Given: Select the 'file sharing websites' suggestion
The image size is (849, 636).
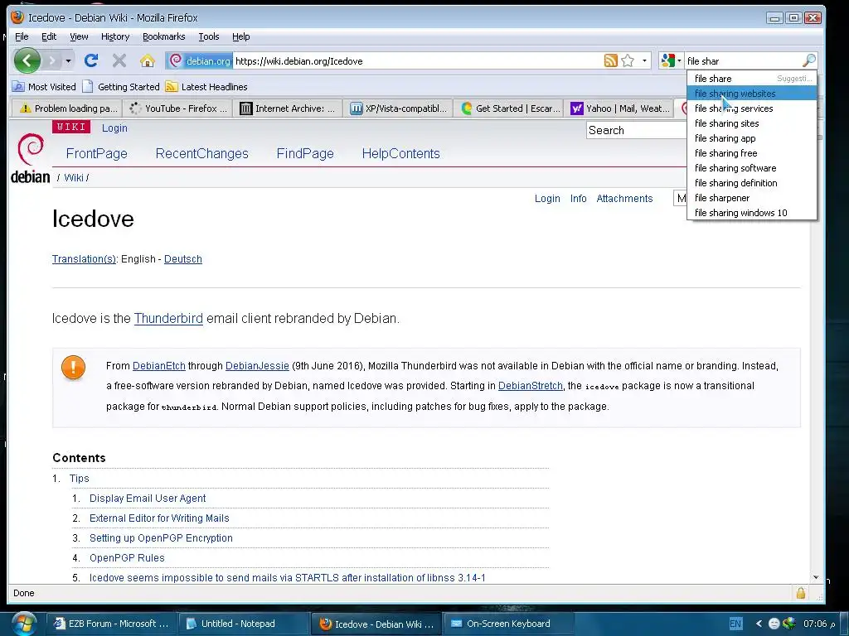Looking at the screenshot, I should click(751, 94).
